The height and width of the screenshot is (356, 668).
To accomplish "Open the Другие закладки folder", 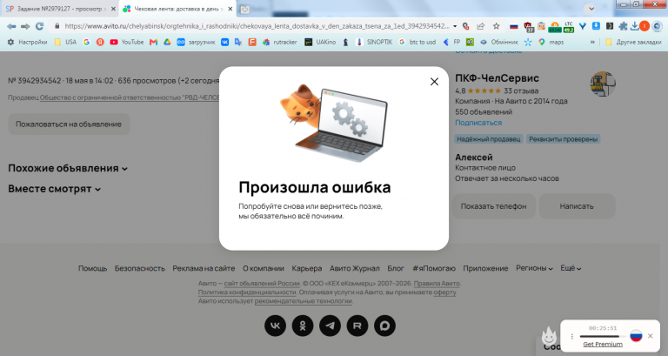I will tap(633, 42).
